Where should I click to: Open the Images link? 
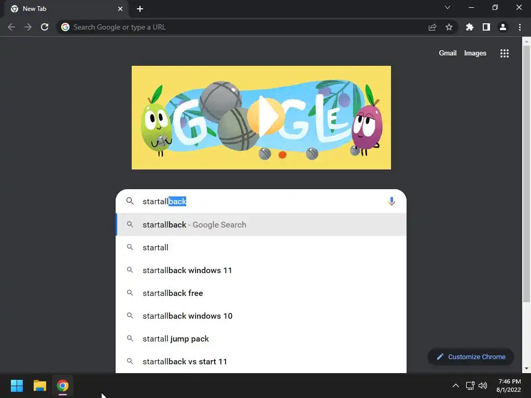coord(475,53)
